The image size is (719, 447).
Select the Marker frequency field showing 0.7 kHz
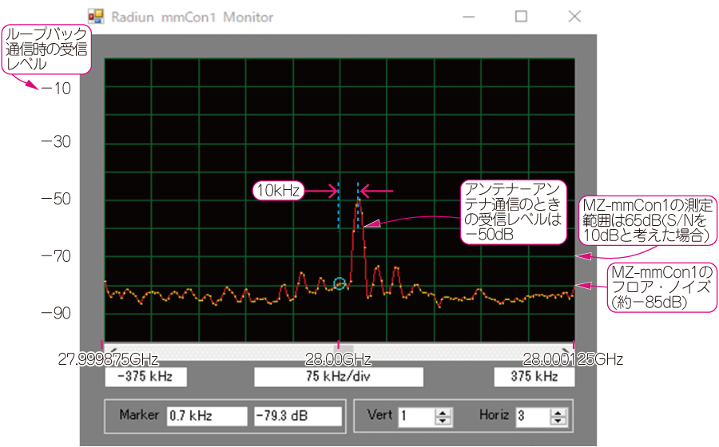(x=207, y=416)
